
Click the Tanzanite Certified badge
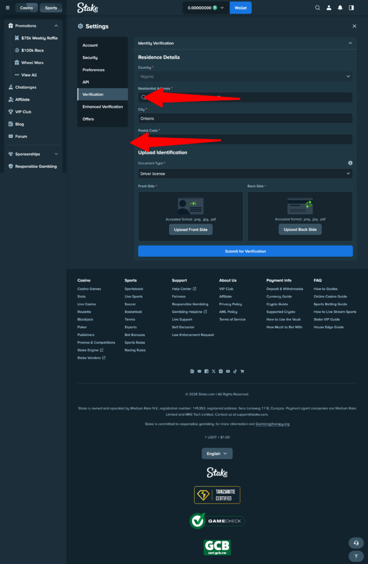(217, 495)
